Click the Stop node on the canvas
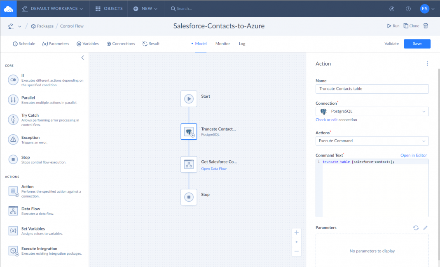The width and height of the screenshot is (440, 267). tap(189, 197)
